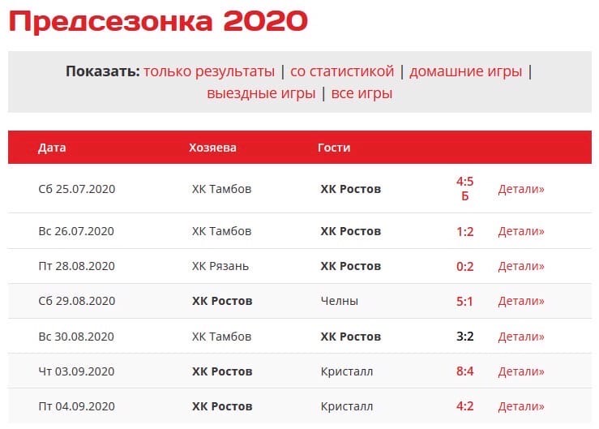Open details for 25.07.2020 match
The height and width of the screenshot is (429, 599).
(521, 189)
